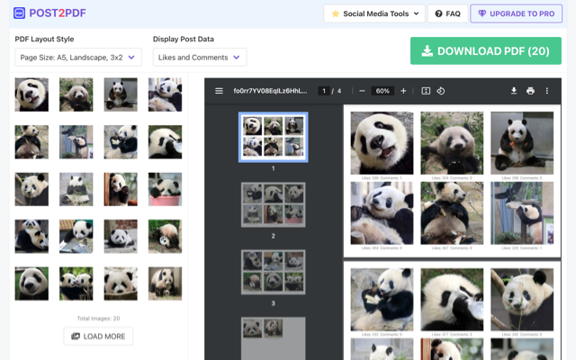Select page 2 thumbnail in PDF sidebar

pos(273,204)
